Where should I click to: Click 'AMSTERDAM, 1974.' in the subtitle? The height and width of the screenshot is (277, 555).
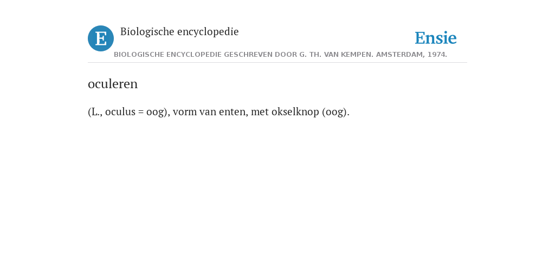tap(411, 55)
